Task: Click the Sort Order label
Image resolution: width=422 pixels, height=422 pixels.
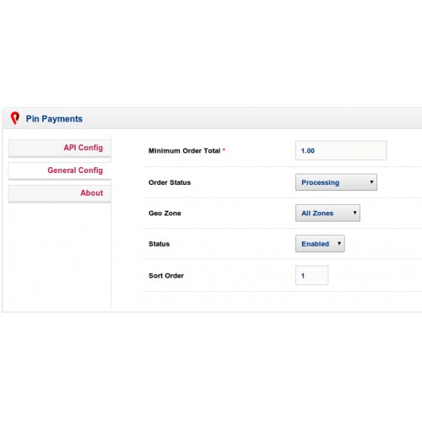Action: coord(166,276)
